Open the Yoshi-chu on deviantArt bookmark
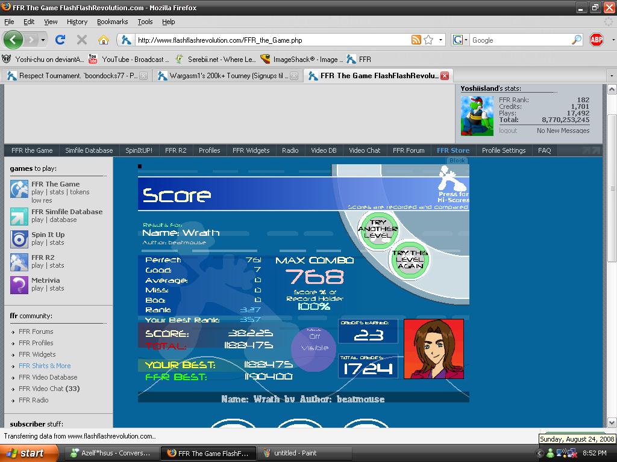This screenshot has width=617, height=462. pyautogui.click(x=43, y=60)
